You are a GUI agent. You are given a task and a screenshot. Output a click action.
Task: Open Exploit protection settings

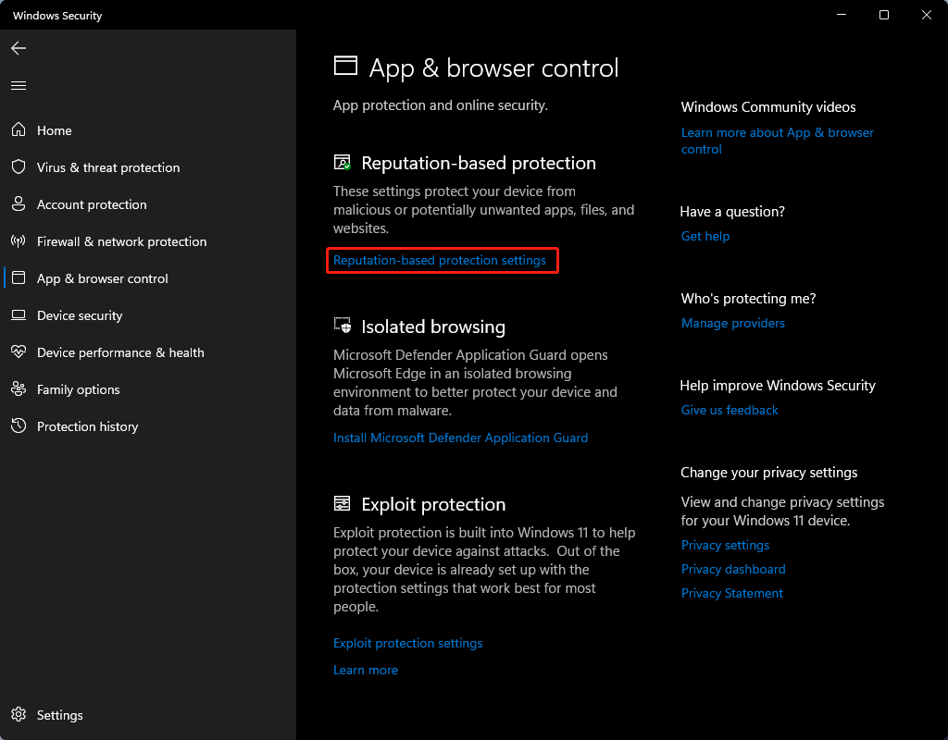[x=407, y=643]
